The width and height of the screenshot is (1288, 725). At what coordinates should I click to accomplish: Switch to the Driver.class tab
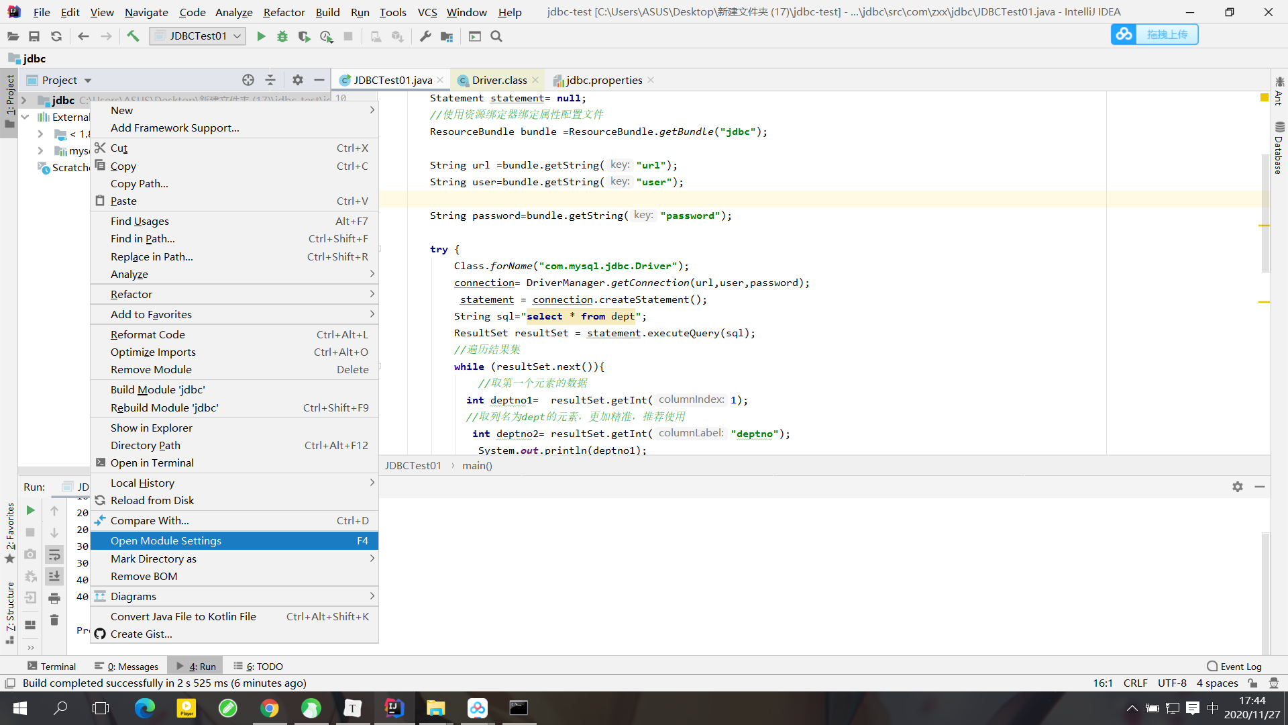click(x=499, y=80)
